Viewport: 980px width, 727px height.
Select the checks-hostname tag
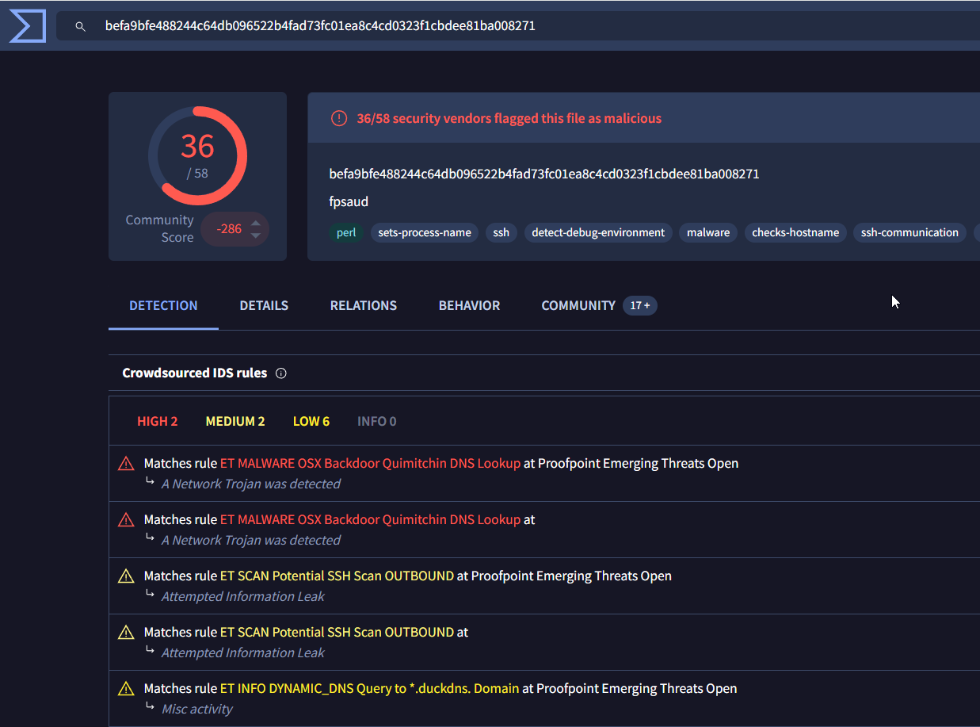tap(795, 232)
